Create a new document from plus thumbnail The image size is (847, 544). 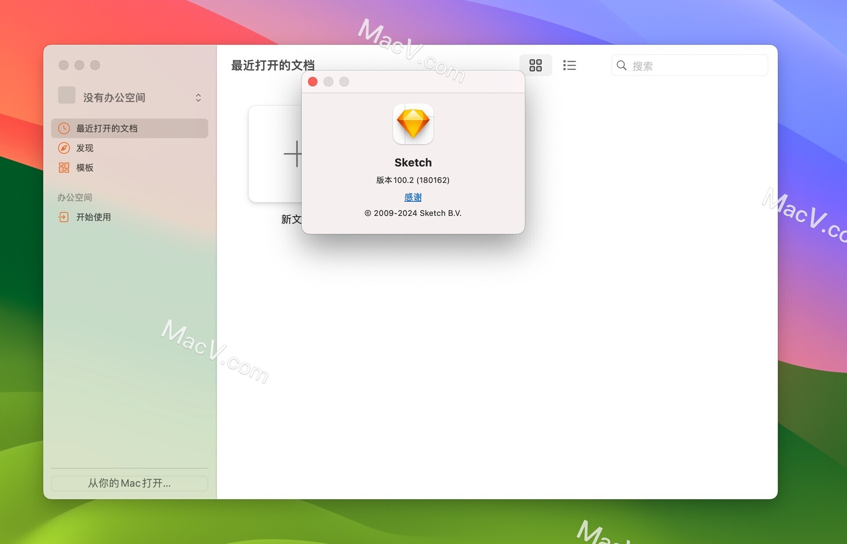[x=275, y=154]
